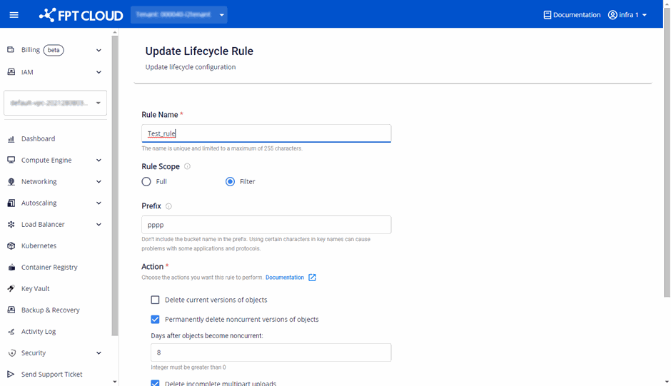Expand the Billing chevron
This screenshot has width=671, height=386.
coord(99,50)
